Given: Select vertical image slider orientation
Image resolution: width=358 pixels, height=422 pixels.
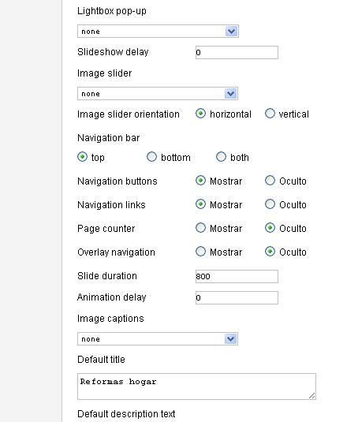Looking at the screenshot, I should coord(270,114).
